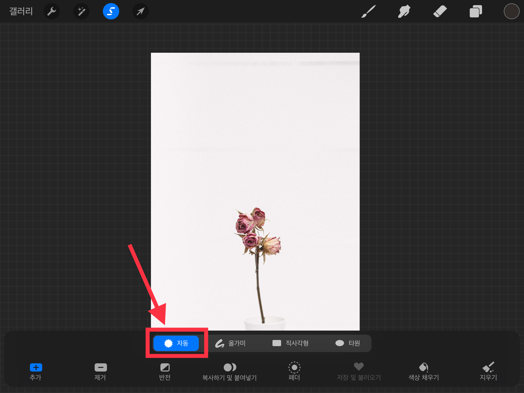Switch to 타원 ellipse selection mode
Viewport: 524px width, 393px height.
[348, 343]
